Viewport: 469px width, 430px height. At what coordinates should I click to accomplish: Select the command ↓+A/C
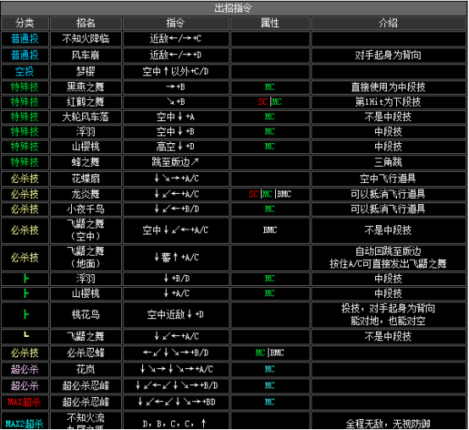point(176,294)
